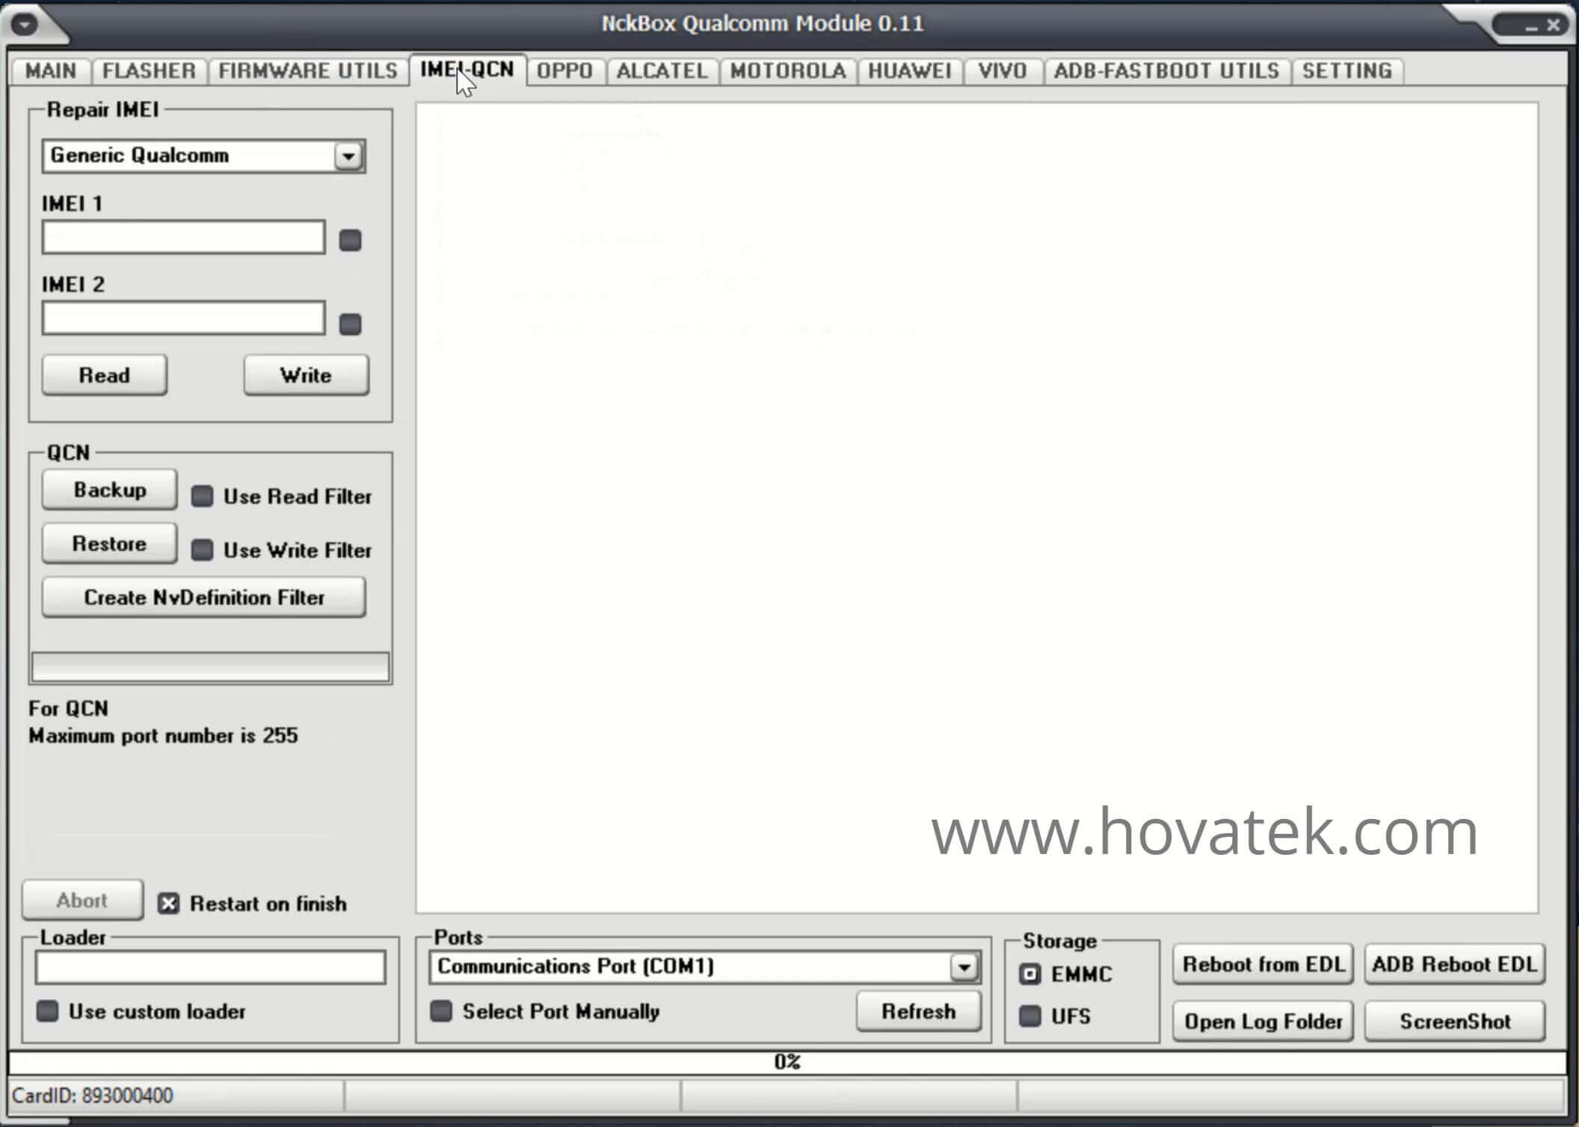Click the QCN Backup button

pos(110,490)
